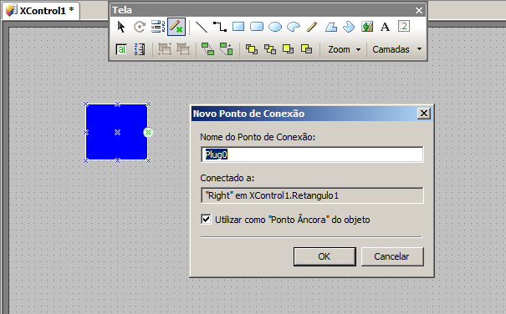
Task: Close the Novo Ponto de Conexão dialog
Action: click(x=424, y=114)
